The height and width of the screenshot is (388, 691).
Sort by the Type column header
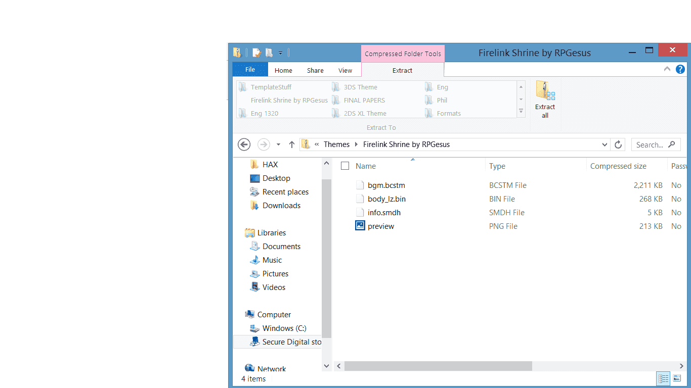[497, 166]
